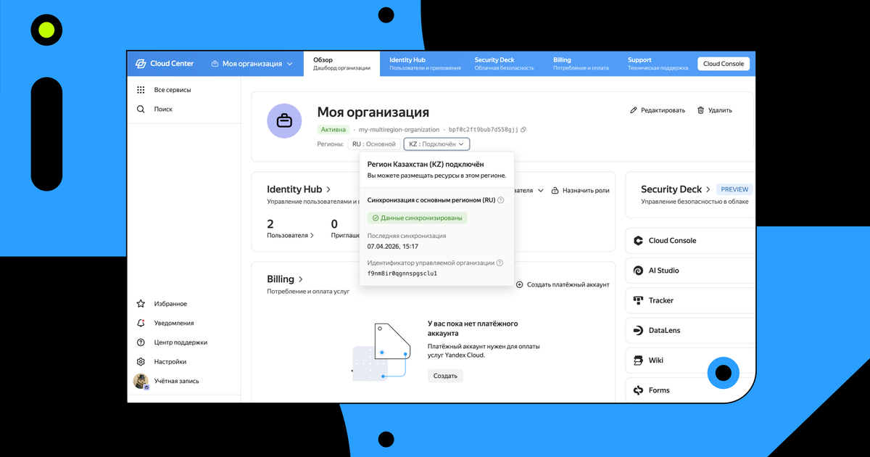Open the Forms service icon
The image size is (870, 457).
638,390
